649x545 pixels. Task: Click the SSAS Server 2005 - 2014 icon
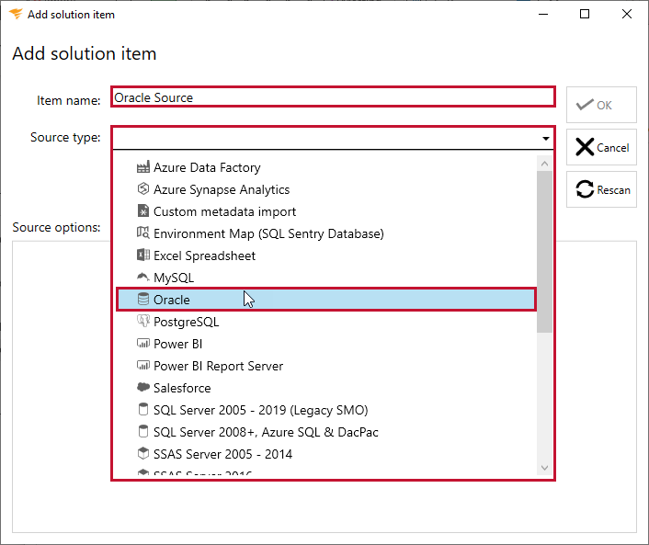[x=142, y=453]
